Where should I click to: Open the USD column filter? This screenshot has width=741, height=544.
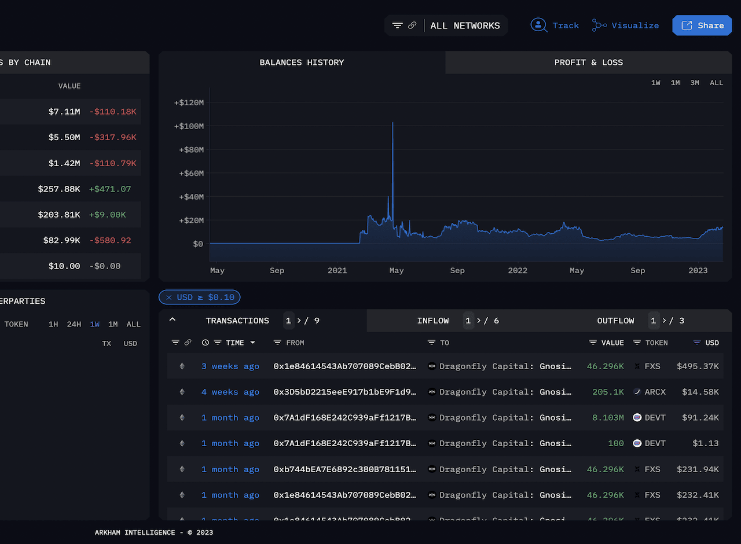697,343
